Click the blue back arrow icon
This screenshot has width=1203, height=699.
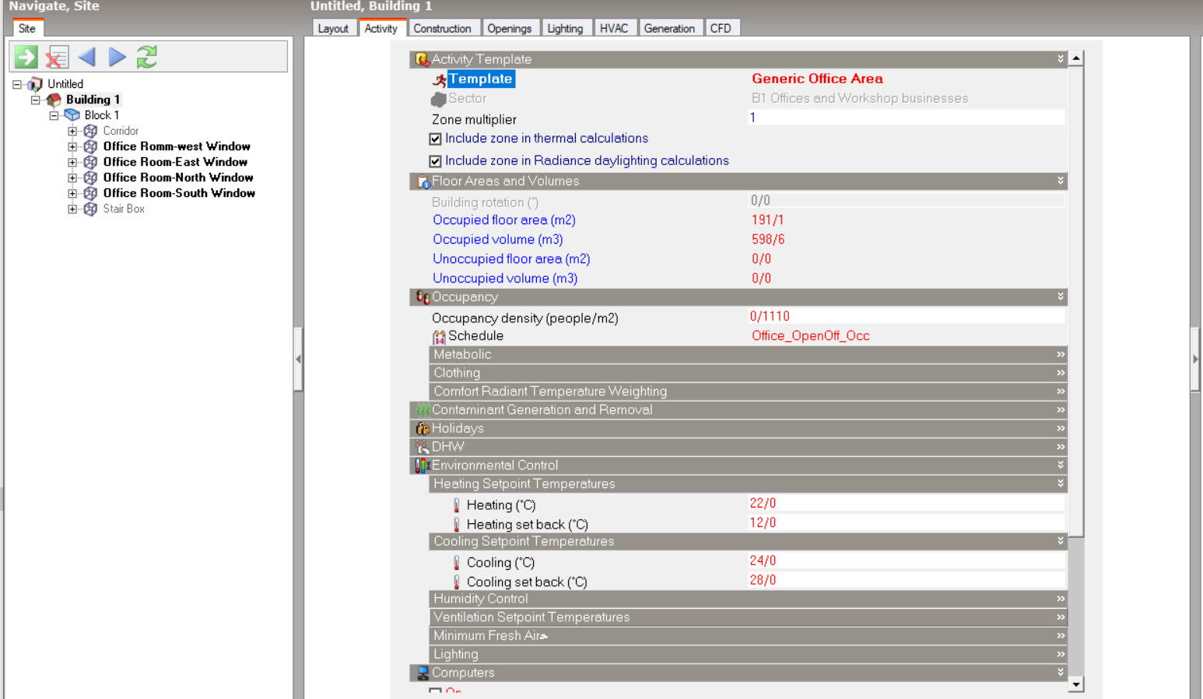[86, 57]
